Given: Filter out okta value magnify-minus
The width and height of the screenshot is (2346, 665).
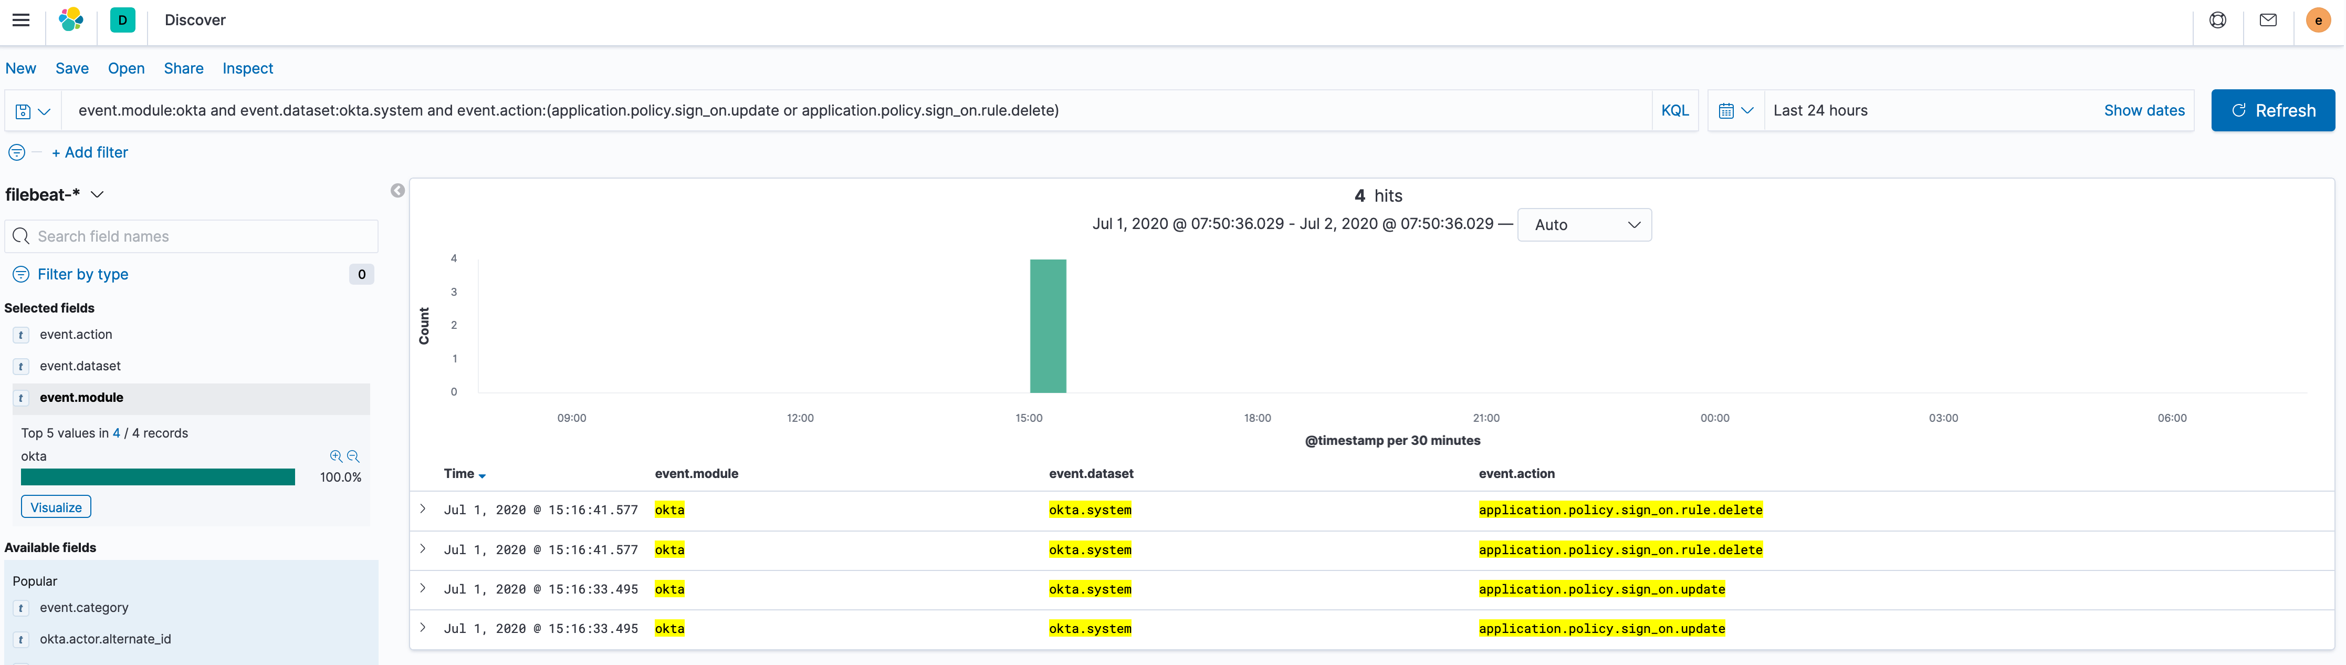Looking at the screenshot, I should point(353,456).
